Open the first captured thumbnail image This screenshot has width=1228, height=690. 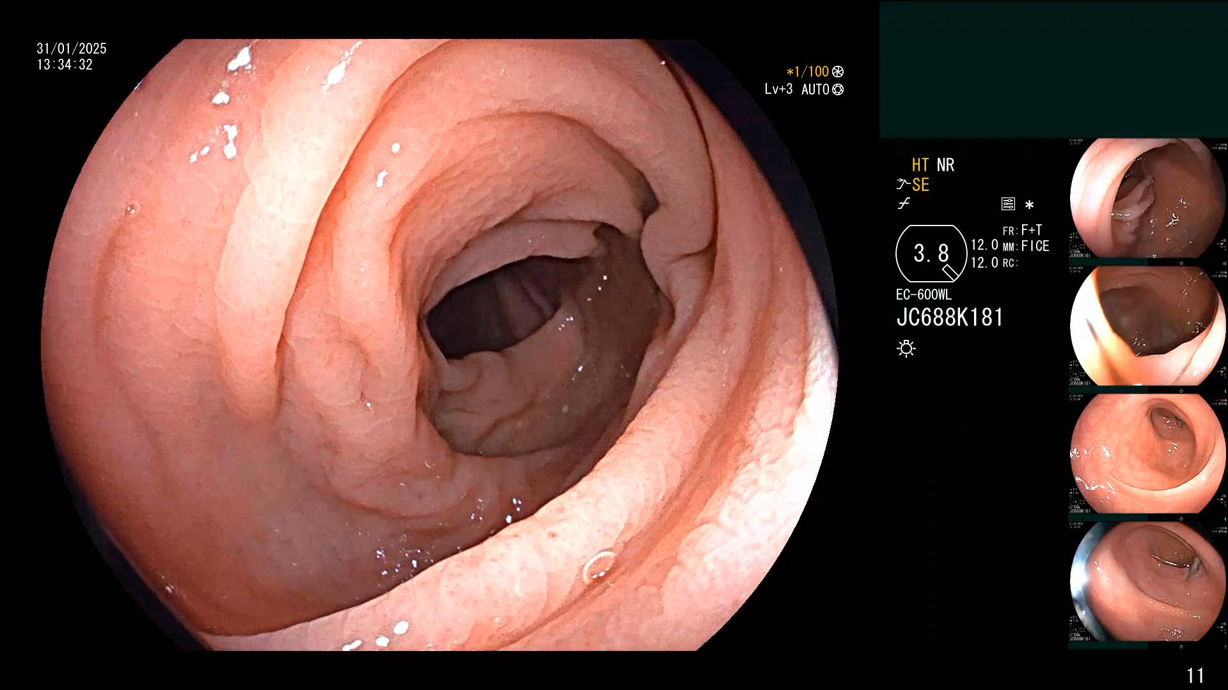coord(1147,198)
